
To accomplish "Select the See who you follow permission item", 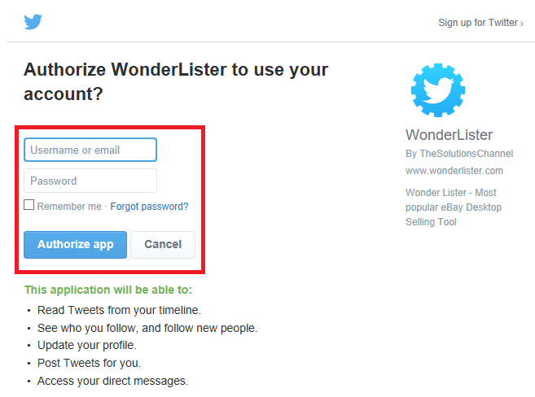I will click(147, 328).
